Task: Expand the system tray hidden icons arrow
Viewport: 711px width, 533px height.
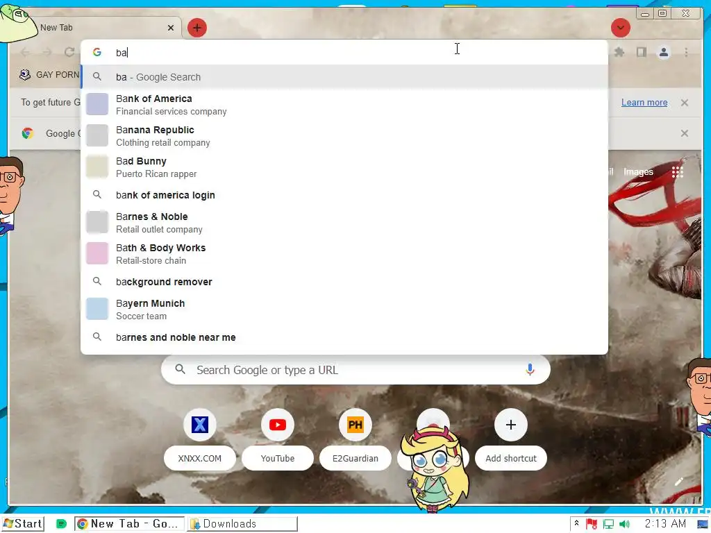Action: [x=576, y=523]
